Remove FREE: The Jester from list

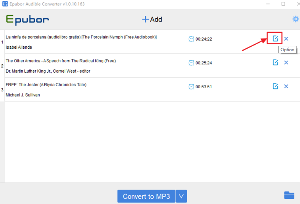pyautogui.click(x=286, y=87)
